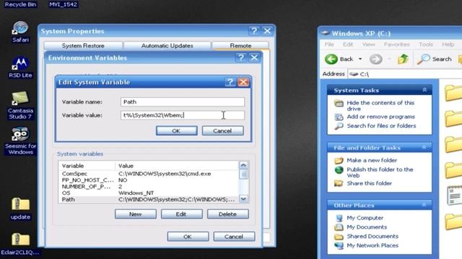
Task: Switch to the Automatic Updates tab
Action: coord(167,46)
